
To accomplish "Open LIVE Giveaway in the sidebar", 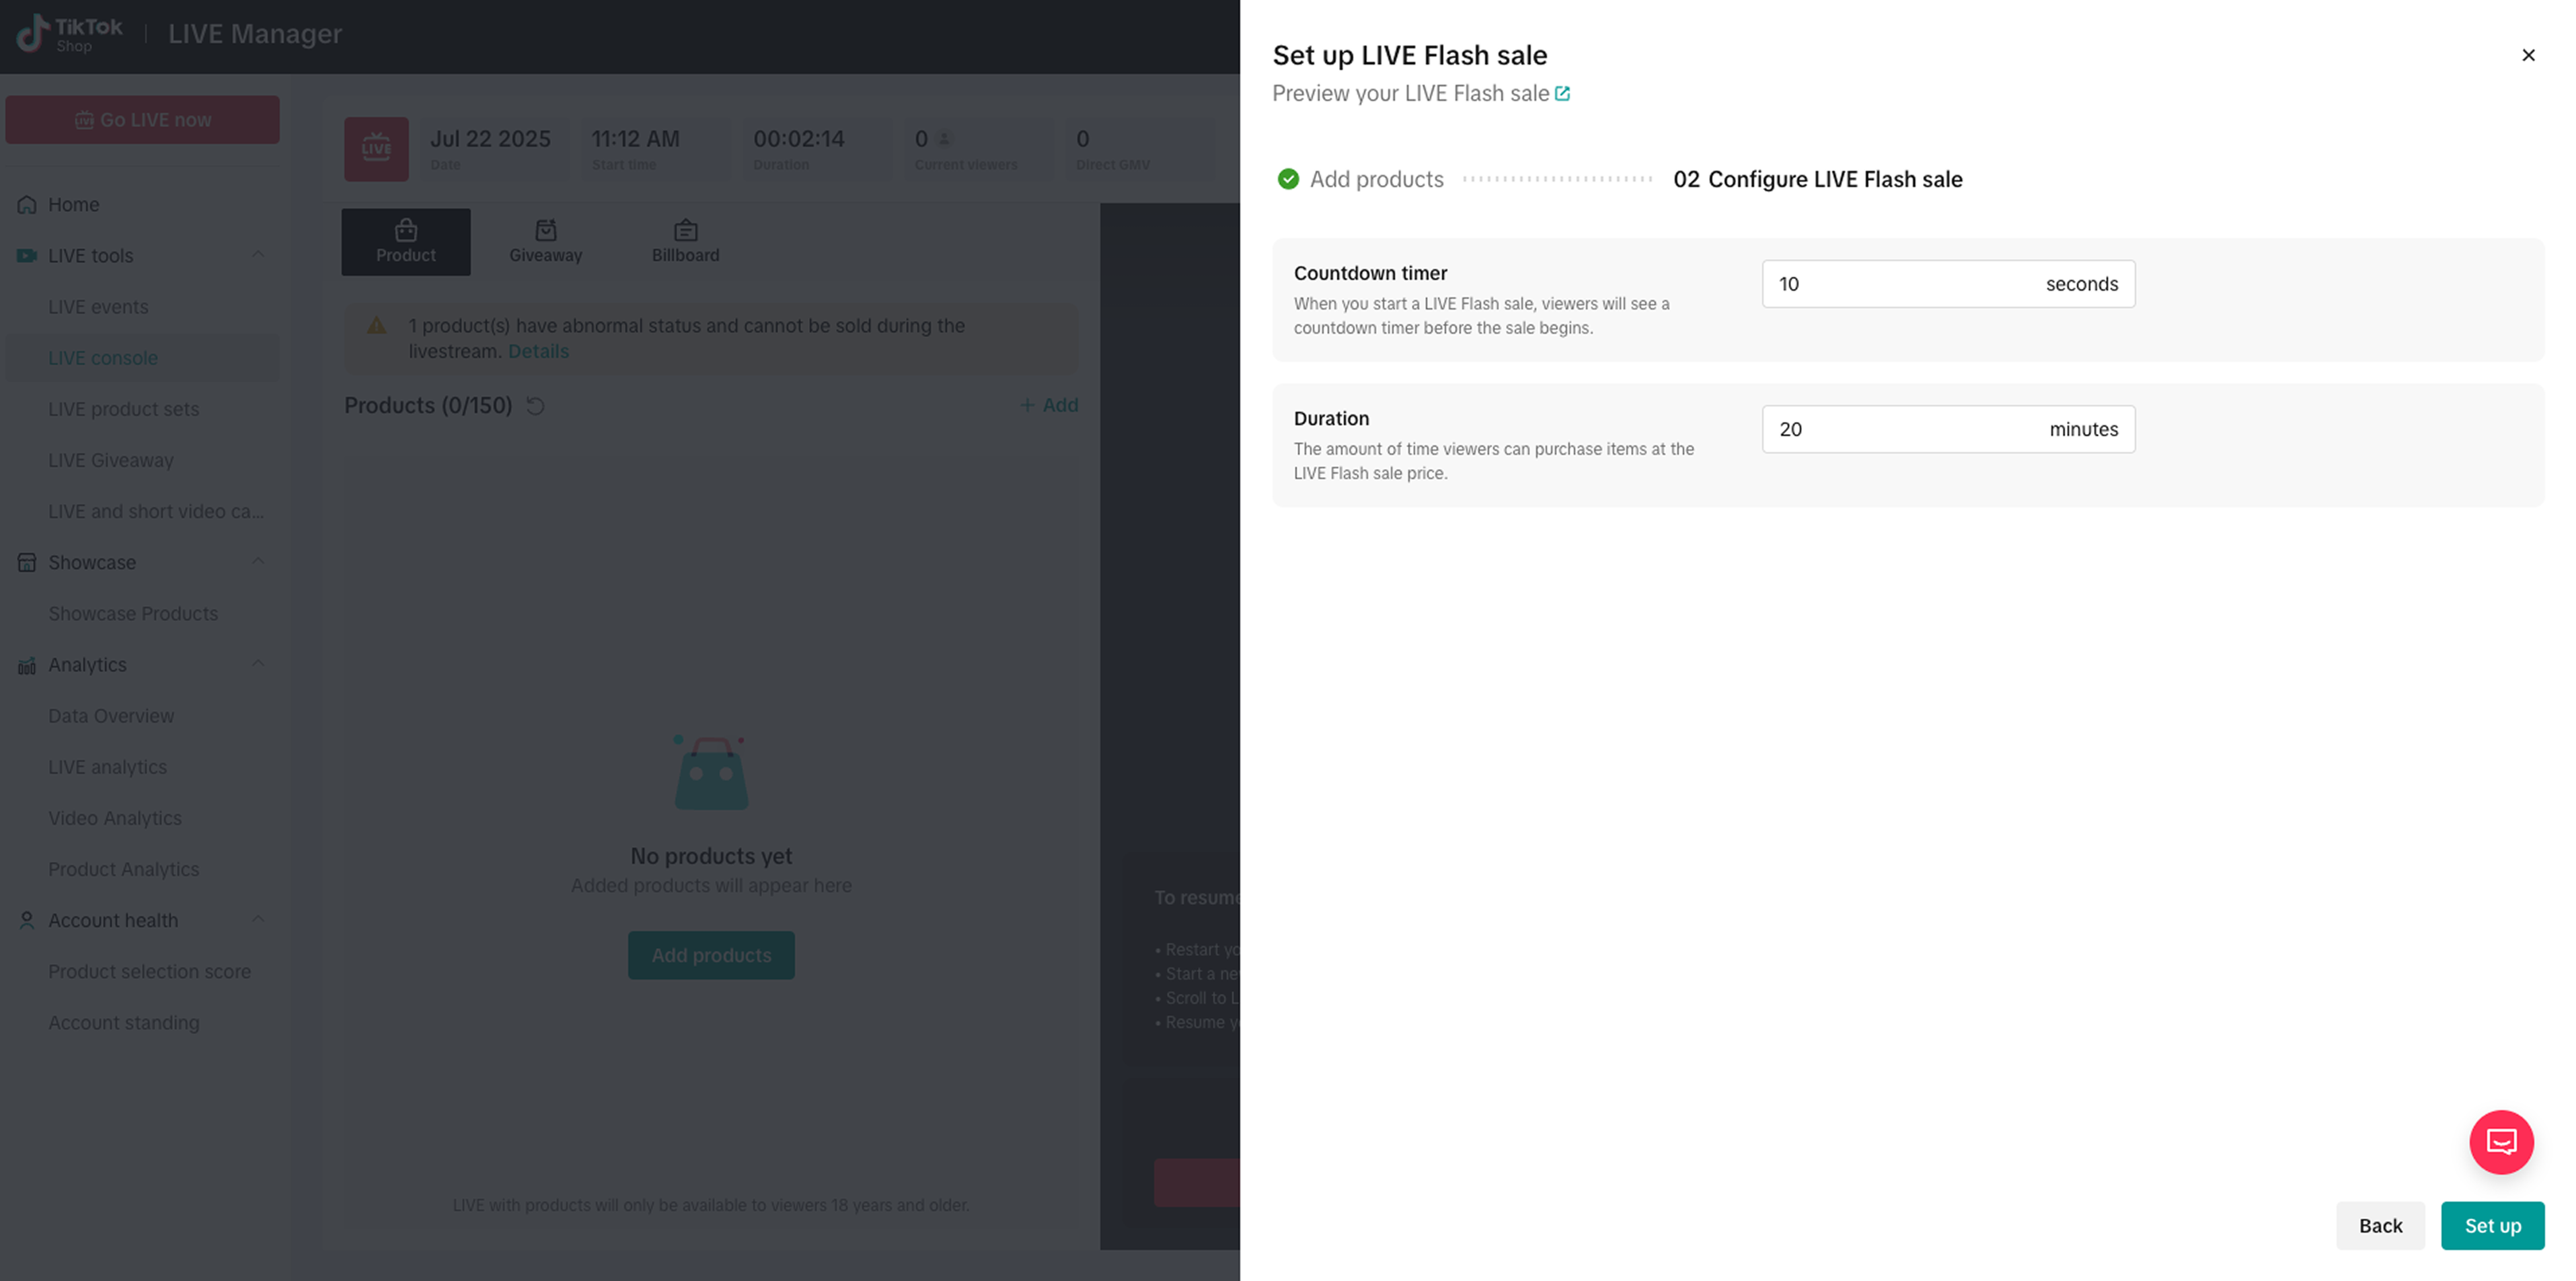I will [111, 460].
